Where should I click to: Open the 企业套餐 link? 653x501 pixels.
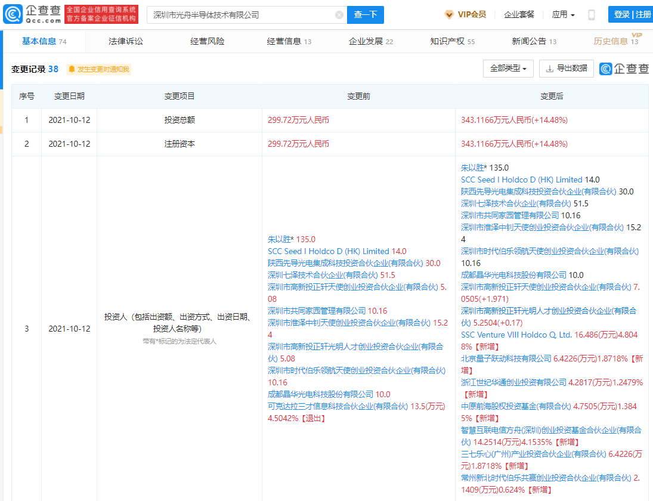pos(519,14)
